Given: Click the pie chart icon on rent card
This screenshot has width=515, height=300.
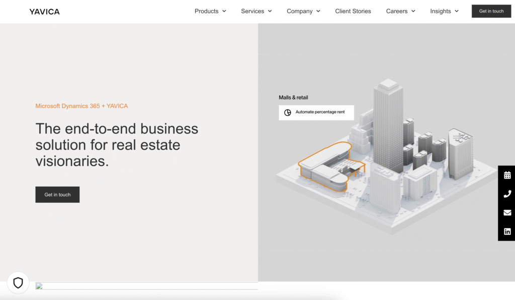Looking at the screenshot, I should [x=288, y=112].
